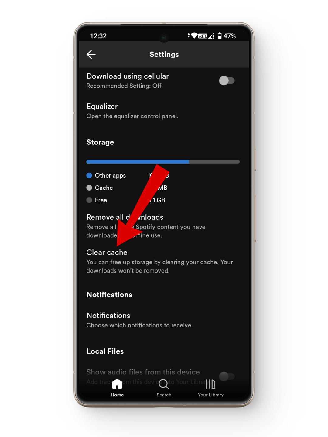
Task: Toggle Download using cellular switch
Action: [227, 81]
